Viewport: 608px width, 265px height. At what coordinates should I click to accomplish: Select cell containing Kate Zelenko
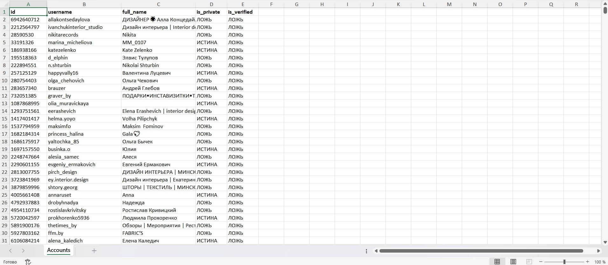point(158,50)
